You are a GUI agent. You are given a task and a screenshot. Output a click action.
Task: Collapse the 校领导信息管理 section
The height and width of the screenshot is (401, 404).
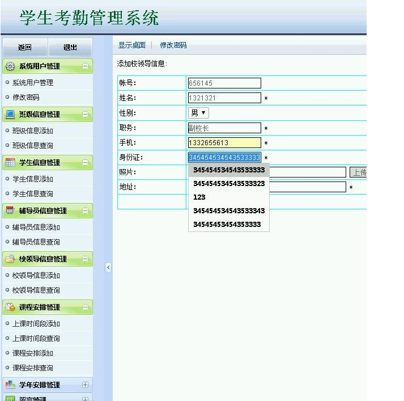tap(86, 259)
